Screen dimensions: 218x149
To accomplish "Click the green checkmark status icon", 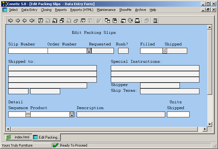I will tap(56, 145).
